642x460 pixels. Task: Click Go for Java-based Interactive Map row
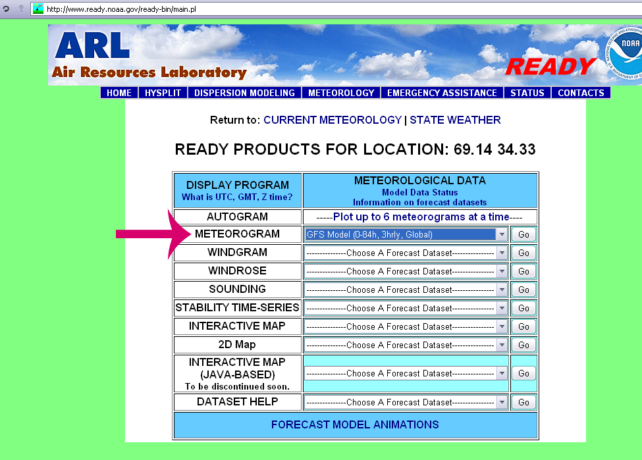(x=523, y=373)
